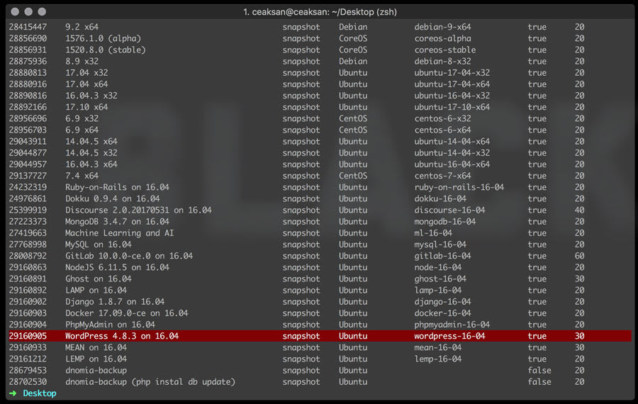Click the slug mongodb-16-04

click(x=444, y=221)
